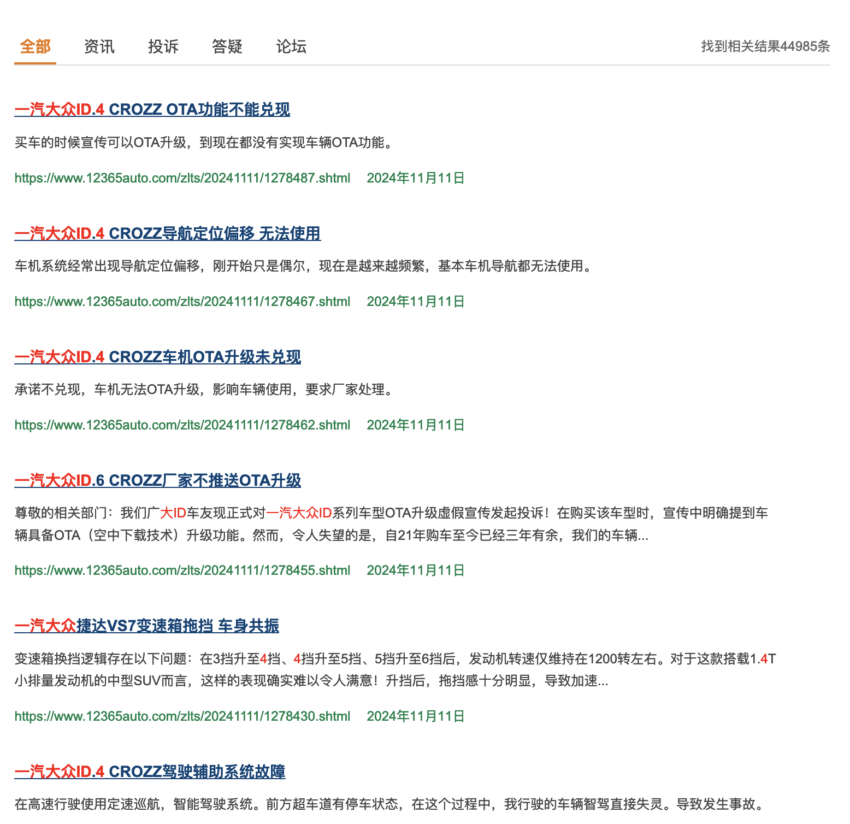The height and width of the screenshot is (824, 850).
Task: Open result 一汽大众ID.4 CROZZ车机OTA升级未兑现
Action: click(157, 357)
